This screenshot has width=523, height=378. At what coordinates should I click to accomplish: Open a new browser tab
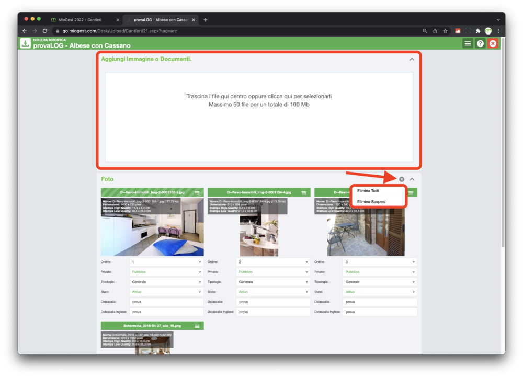[206, 20]
